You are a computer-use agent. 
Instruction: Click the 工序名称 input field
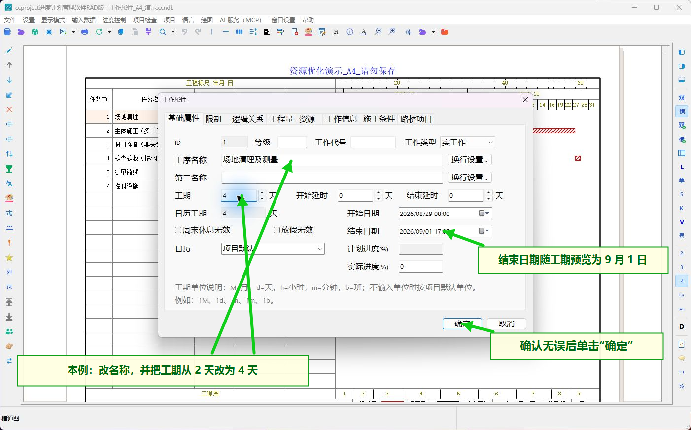coord(332,160)
